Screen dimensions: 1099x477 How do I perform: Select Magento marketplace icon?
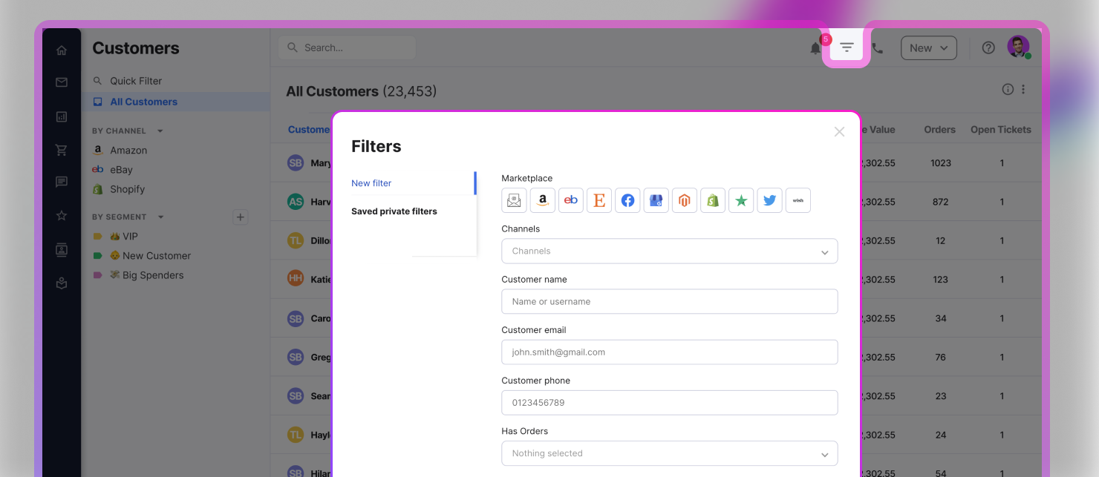[x=685, y=200]
